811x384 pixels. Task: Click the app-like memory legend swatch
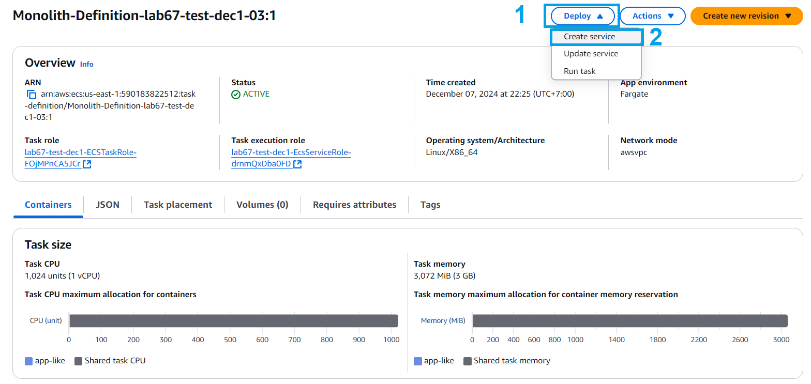tap(417, 361)
